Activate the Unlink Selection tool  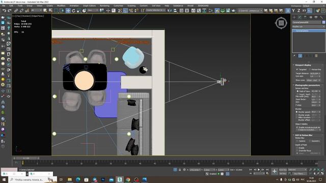pos(21,11)
